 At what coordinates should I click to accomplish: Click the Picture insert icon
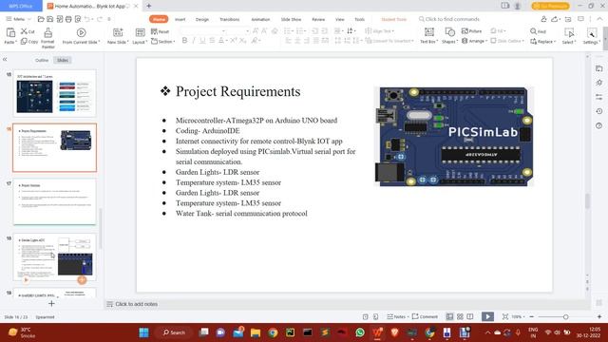(465, 31)
